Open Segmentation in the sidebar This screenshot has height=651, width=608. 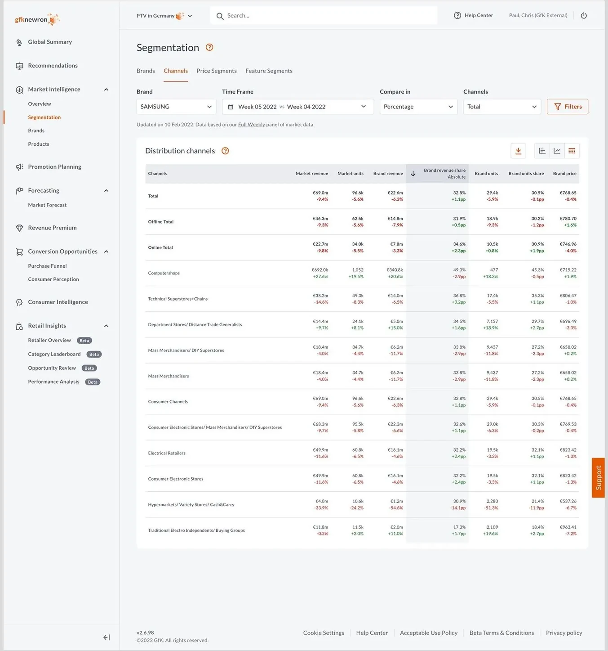(44, 117)
